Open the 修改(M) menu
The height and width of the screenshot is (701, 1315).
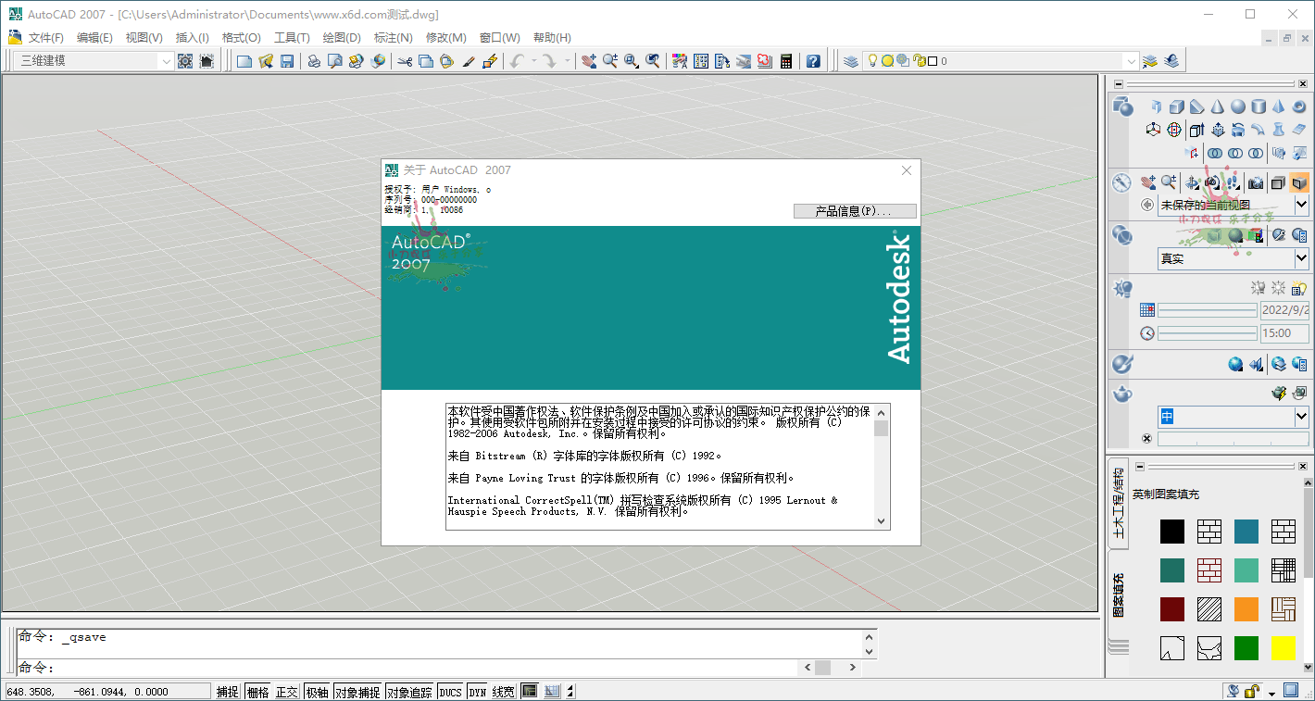(445, 38)
